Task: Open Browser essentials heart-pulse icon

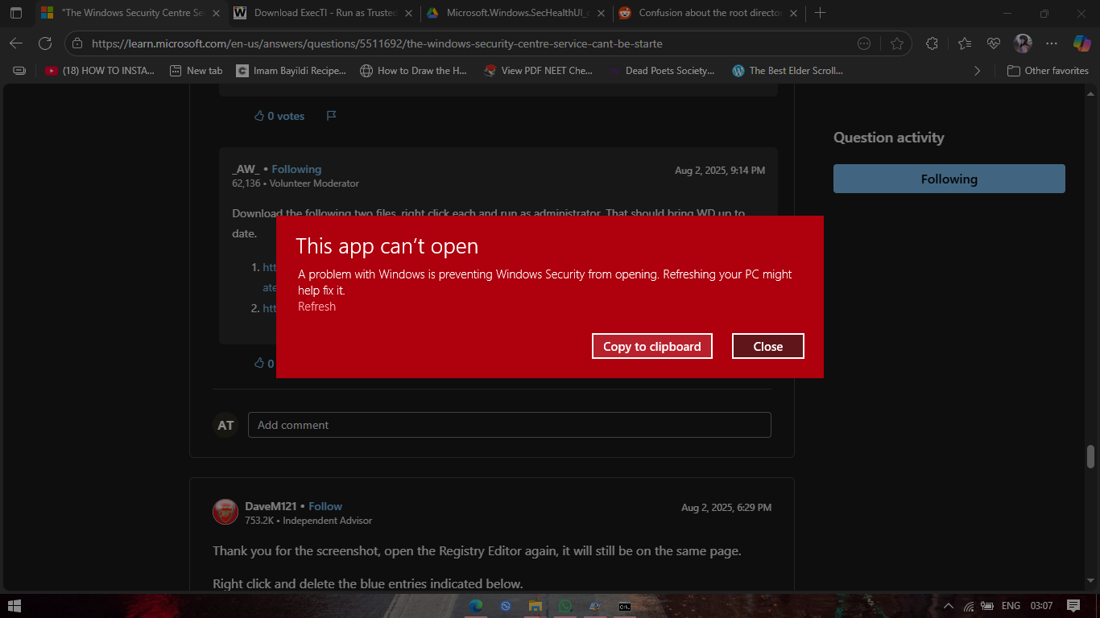Action: coord(994,43)
